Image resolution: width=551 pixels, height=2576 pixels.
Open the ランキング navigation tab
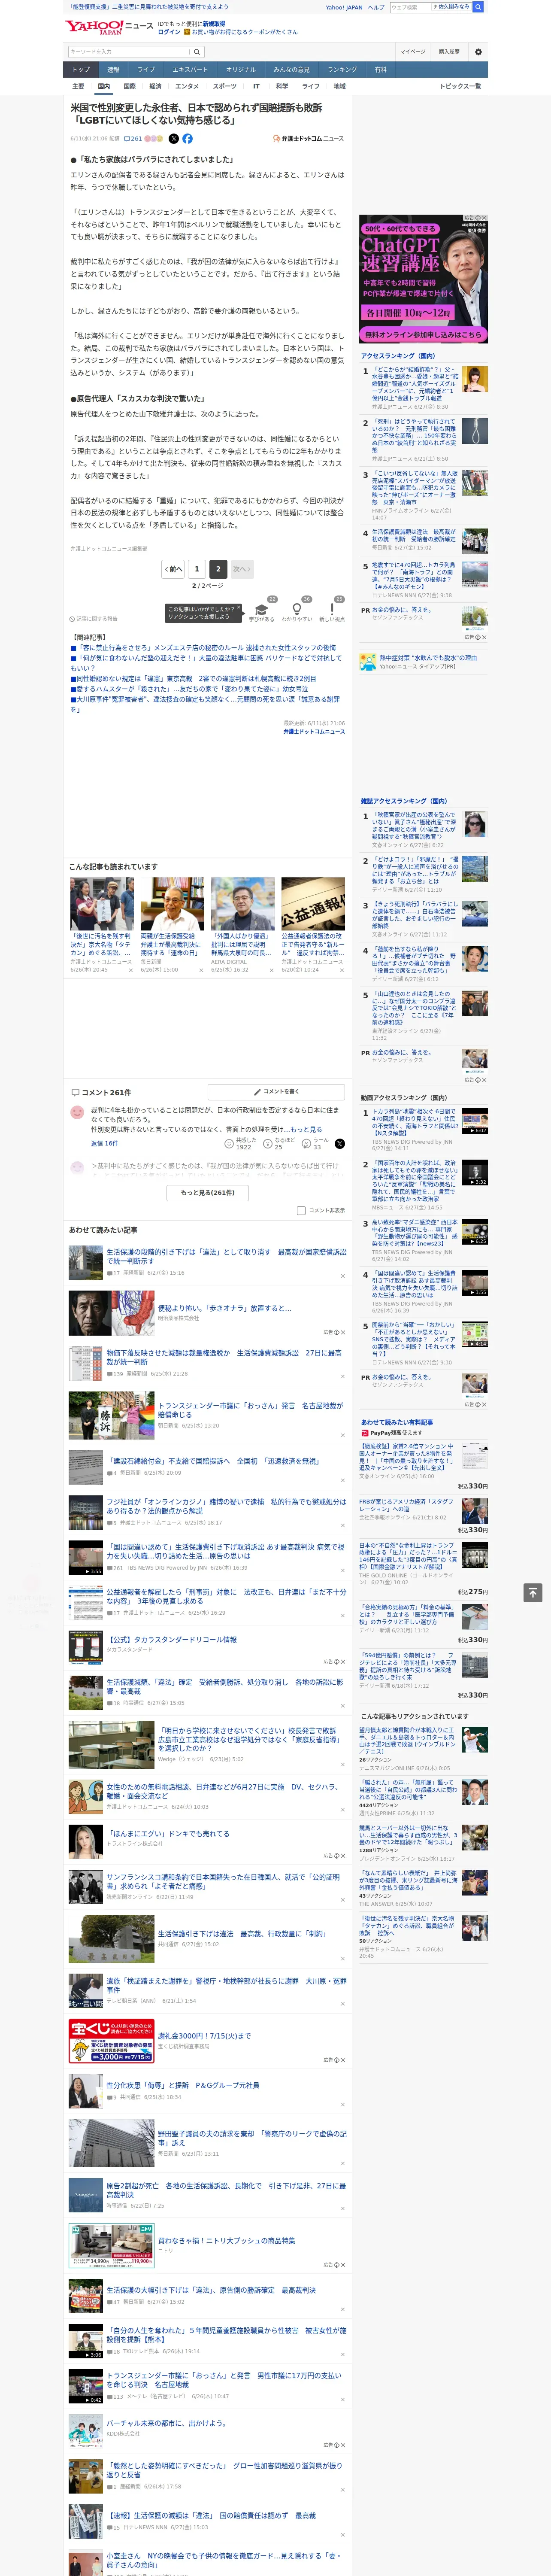[x=342, y=70]
